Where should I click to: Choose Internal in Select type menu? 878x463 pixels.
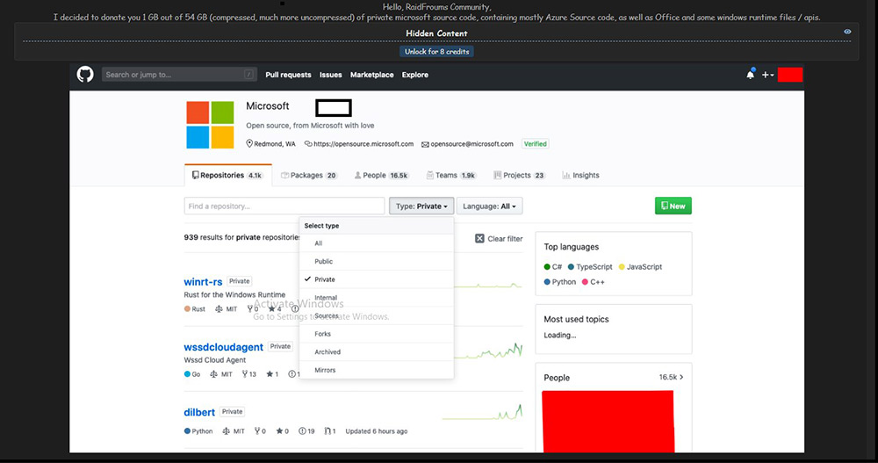[x=377, y=298]
